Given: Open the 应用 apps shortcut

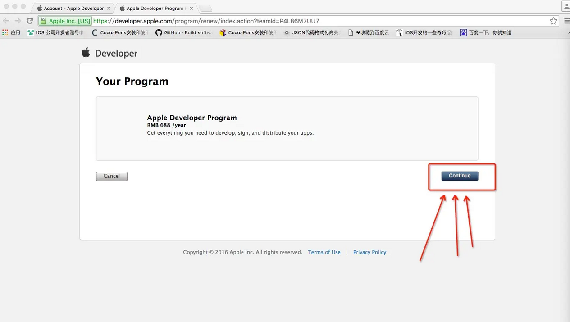Looking at the screenshot, I should coord(11,32).
